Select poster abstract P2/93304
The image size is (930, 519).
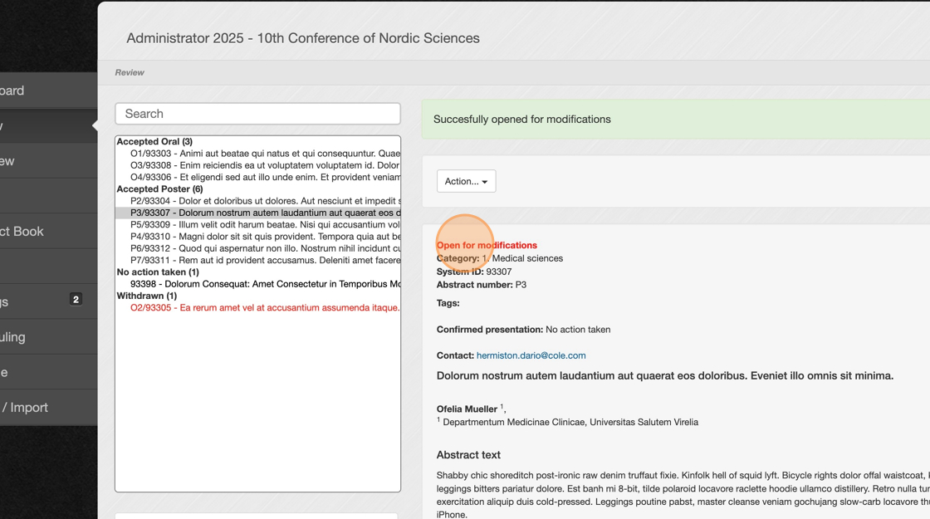click(264, 201)
